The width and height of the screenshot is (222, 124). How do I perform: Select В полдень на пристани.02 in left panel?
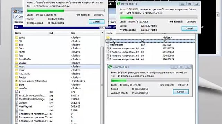[33, 114]
